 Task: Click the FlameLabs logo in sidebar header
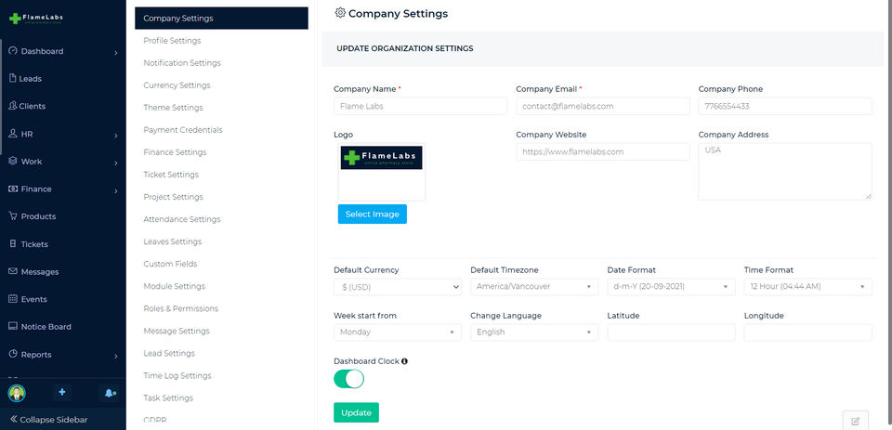(x=36, y=19)
